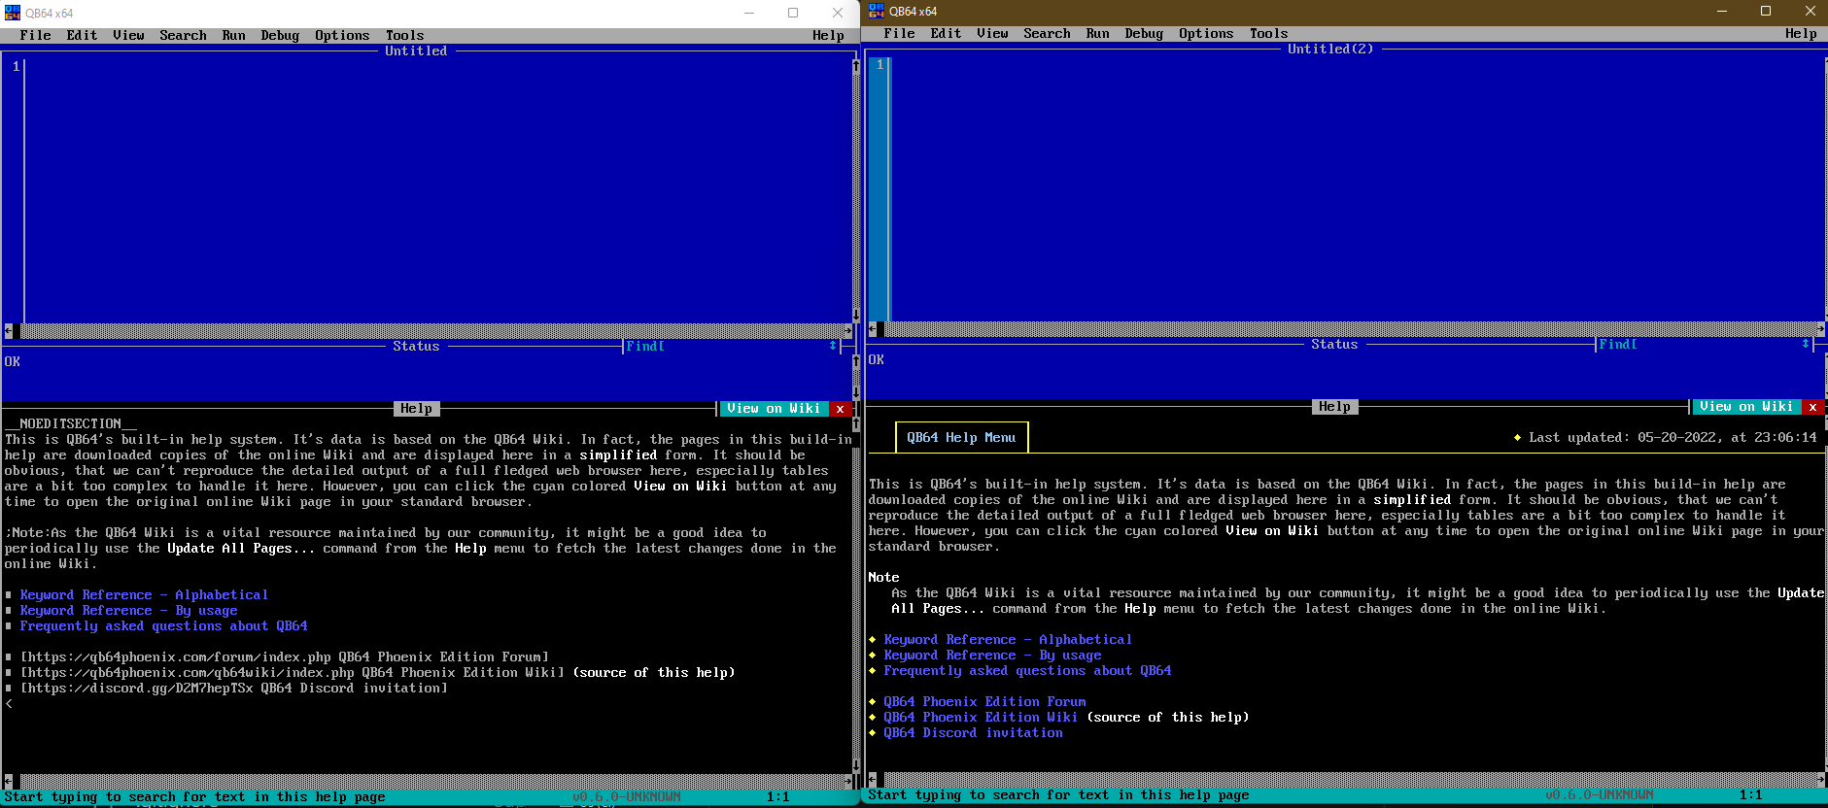Open the Tools menu in left window
This screenshot has width=1828, height=808.
[405, 36]
